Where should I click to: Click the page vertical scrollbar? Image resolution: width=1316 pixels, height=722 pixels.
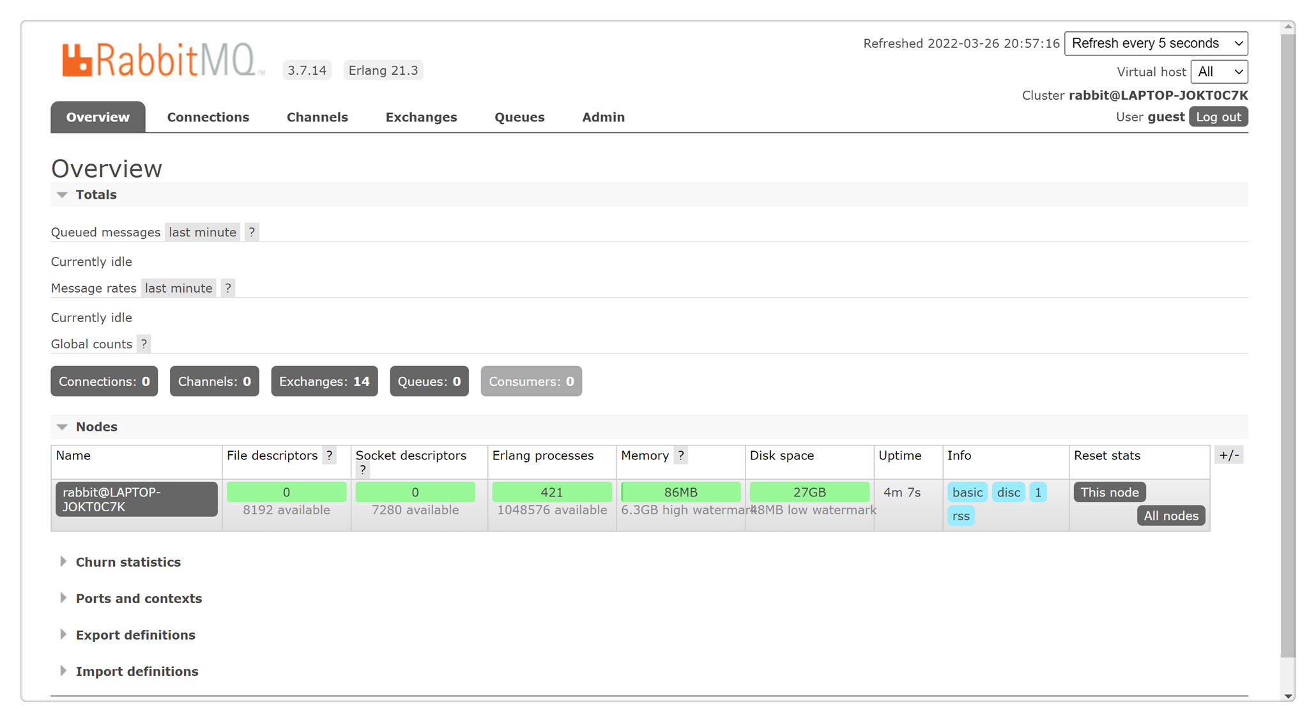1288,345
